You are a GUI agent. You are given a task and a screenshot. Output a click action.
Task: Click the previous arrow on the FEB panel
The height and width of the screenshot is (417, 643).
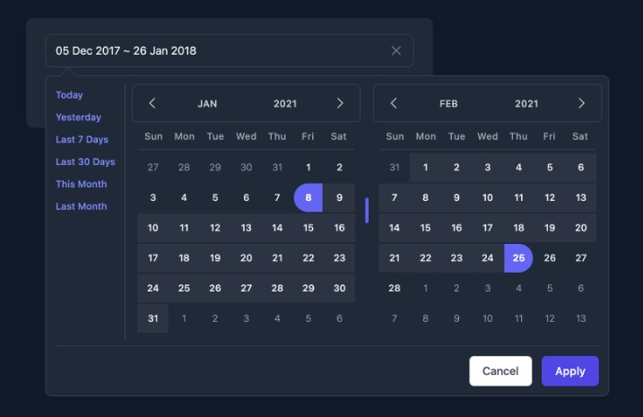(394, 103)
